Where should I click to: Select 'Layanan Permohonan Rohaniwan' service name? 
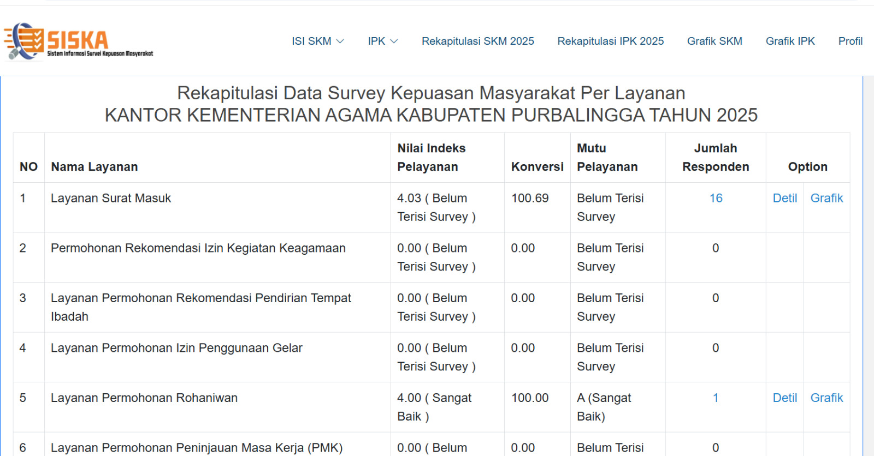point(144,398)
